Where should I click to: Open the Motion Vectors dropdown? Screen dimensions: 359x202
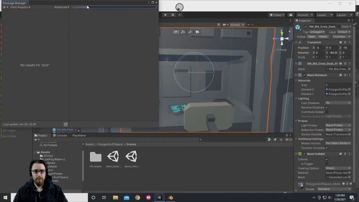click(x=338, y=143)
